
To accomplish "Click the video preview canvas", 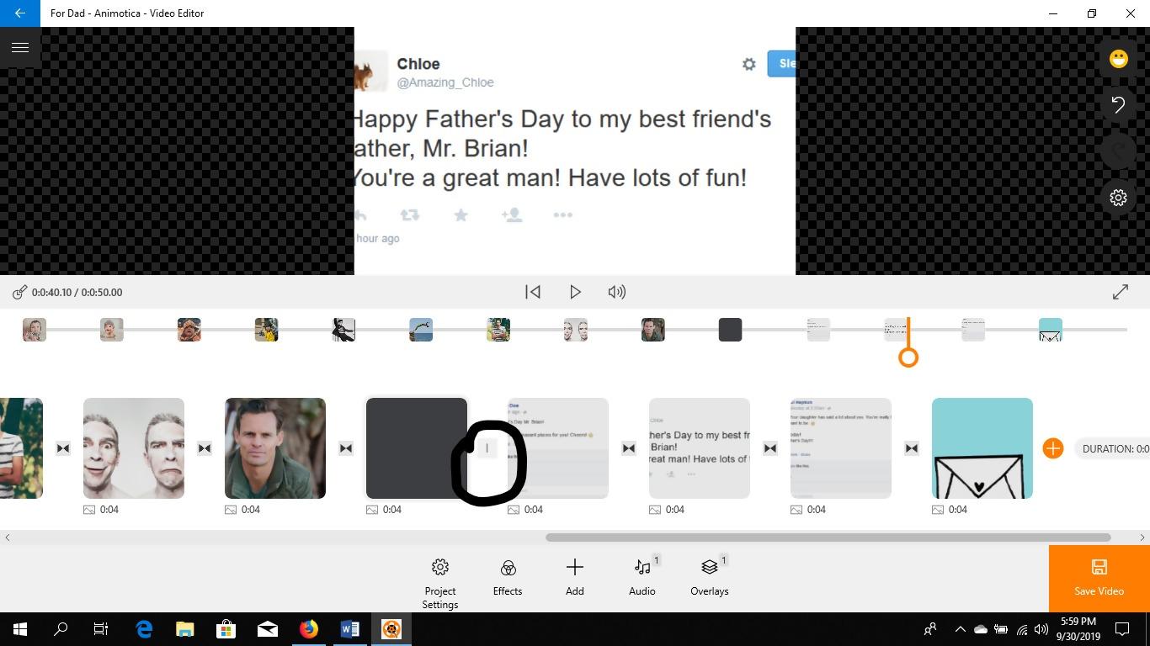I will (x=575, y=151).
